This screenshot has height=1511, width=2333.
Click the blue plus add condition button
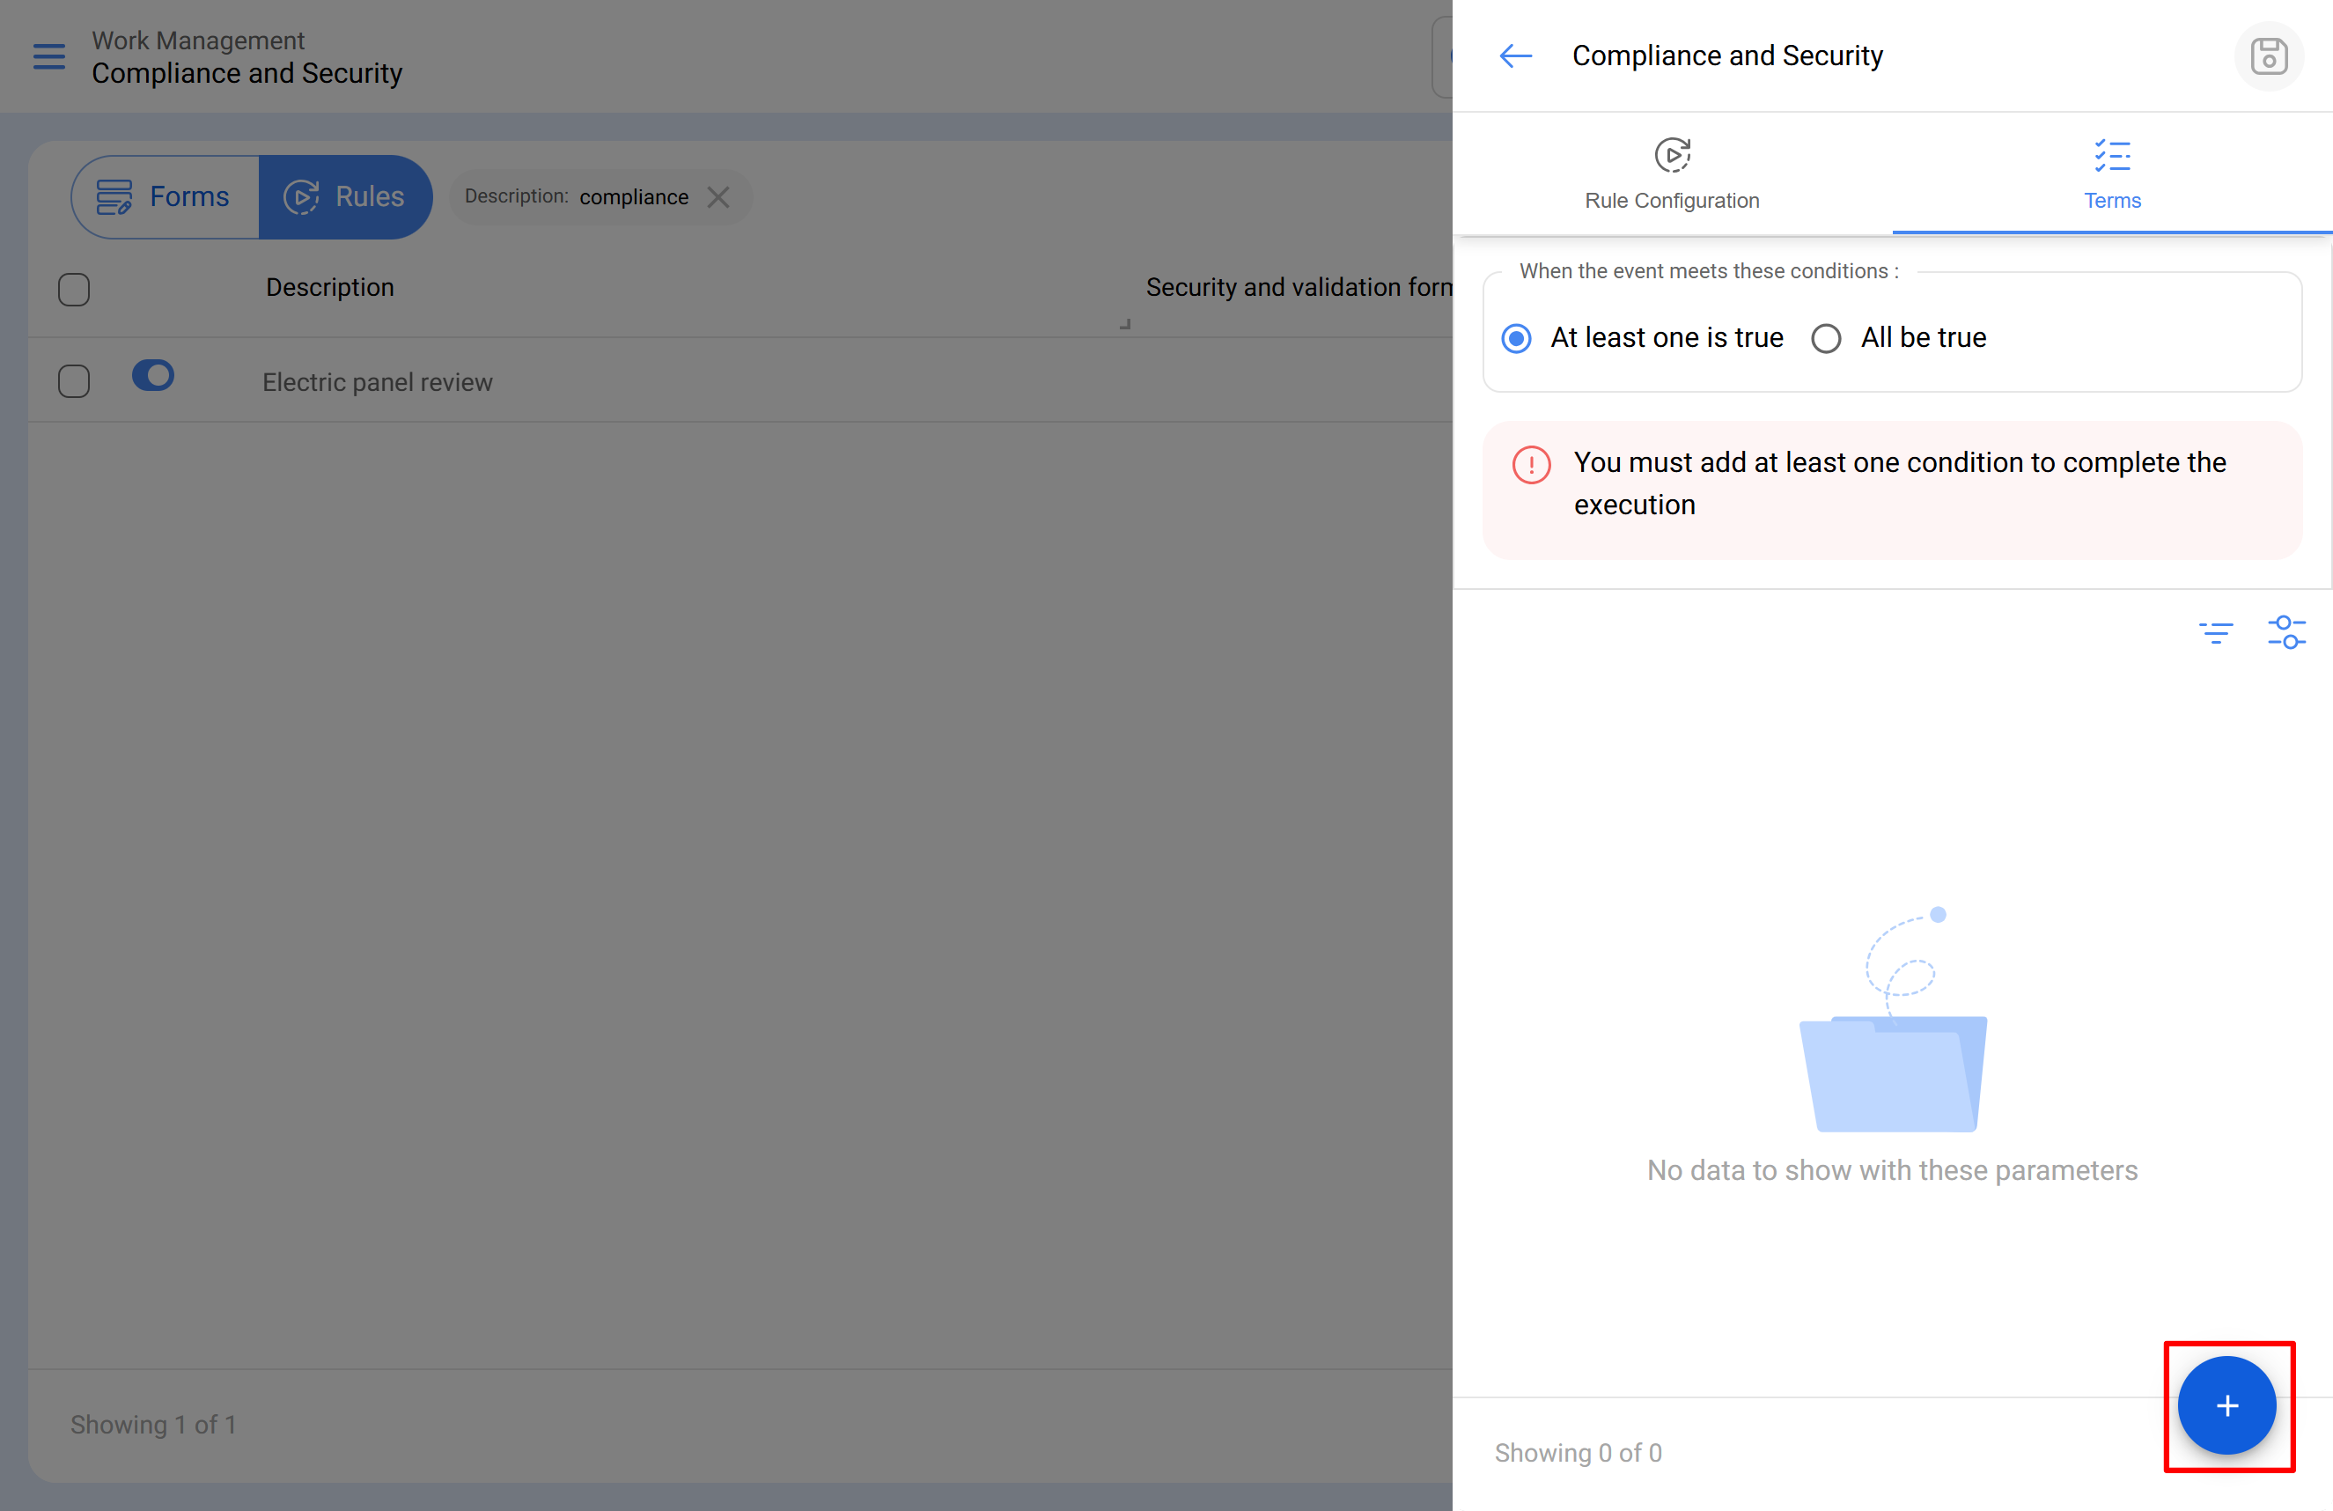(x=2226, y=1404)
